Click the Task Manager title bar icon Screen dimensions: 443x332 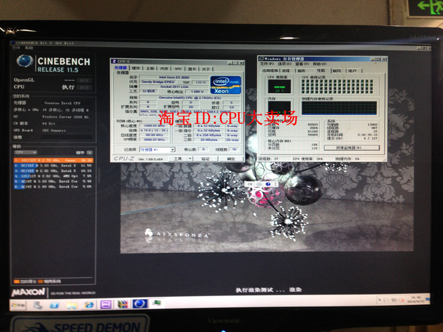pos(261,58)
